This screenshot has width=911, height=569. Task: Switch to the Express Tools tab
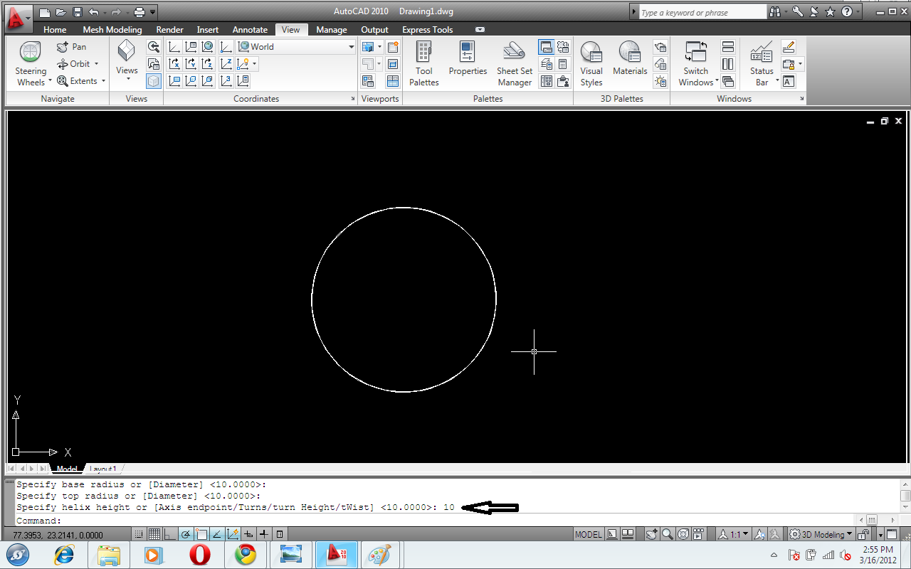(428, 30)
